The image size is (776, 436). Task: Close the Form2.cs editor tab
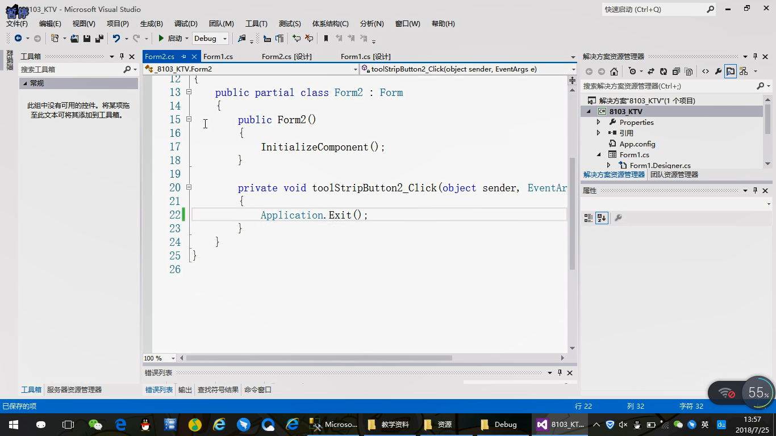(x=194, y=56)
